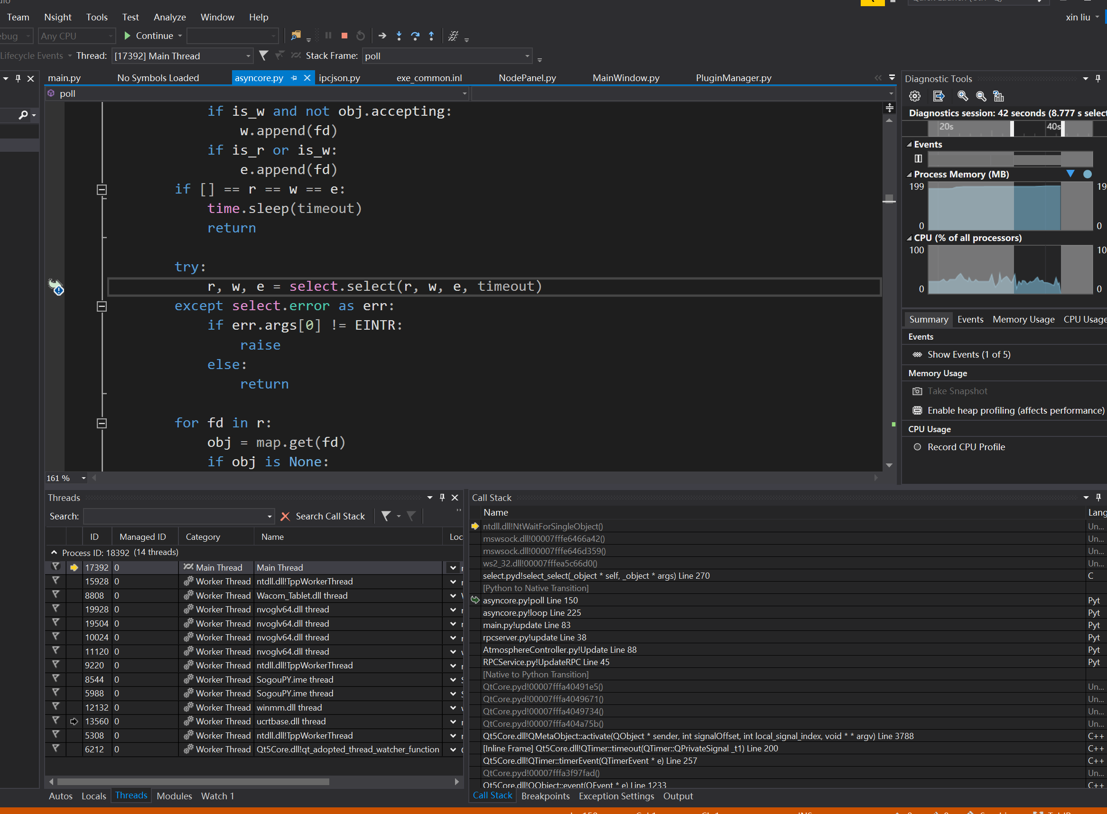Expand location chevron for Main Thread row
The height and width of the screenshot is (814, 1107).
[x=453, y=568]
